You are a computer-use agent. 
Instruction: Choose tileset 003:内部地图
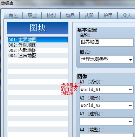click(38, 50)
